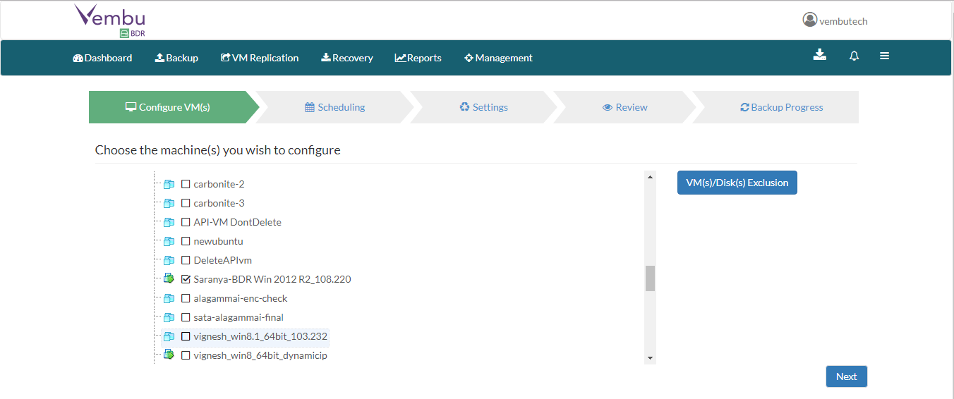Click the Next button
The width and height of the screenshot is (954, 399).
tap(847, 376)
